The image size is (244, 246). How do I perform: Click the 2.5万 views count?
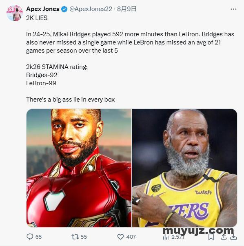tap(177, 237)
